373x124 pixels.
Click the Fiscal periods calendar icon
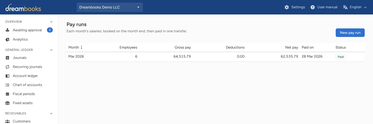point(8,94)
